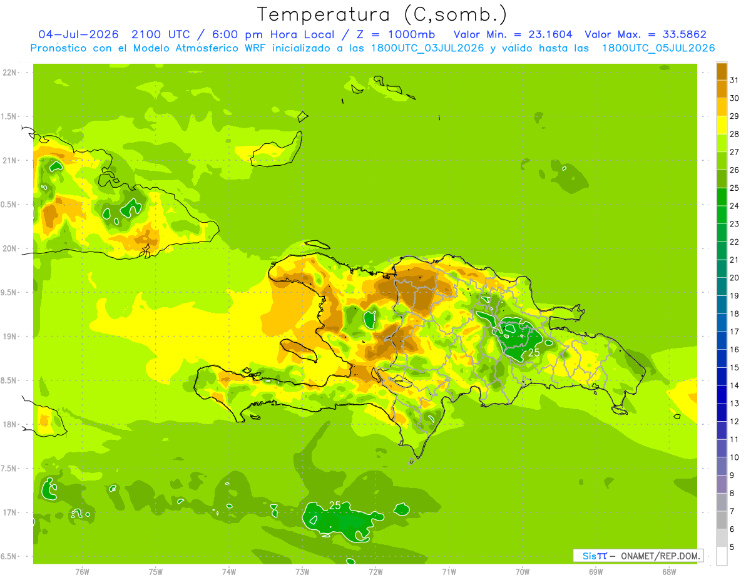Image resolution: width=751 pixels, height=580 pixels.
Task: Click the "73W" longitude axis label
Action: (302, 571)
